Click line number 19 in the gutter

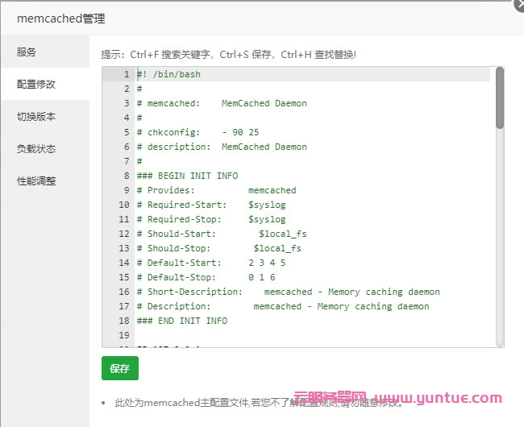click(123, 335)
